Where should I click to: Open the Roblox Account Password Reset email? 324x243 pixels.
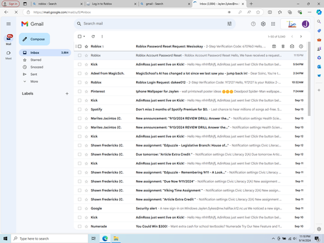[190, 55]
